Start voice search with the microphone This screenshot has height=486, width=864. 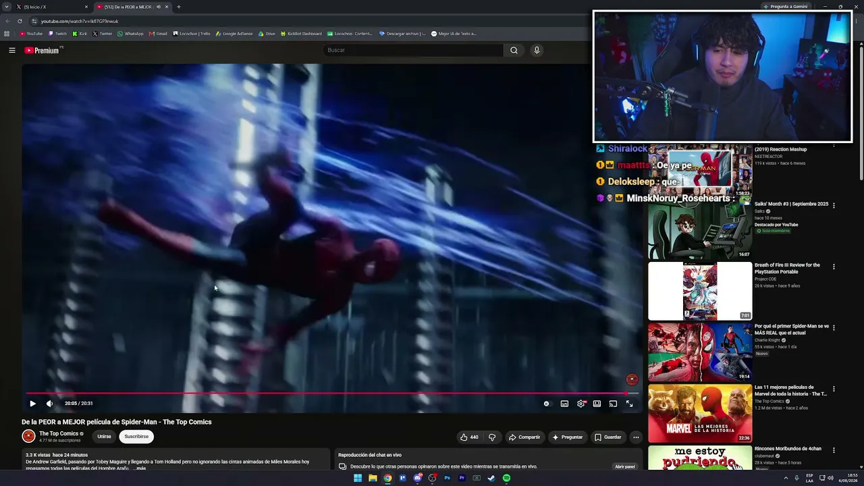537,50
